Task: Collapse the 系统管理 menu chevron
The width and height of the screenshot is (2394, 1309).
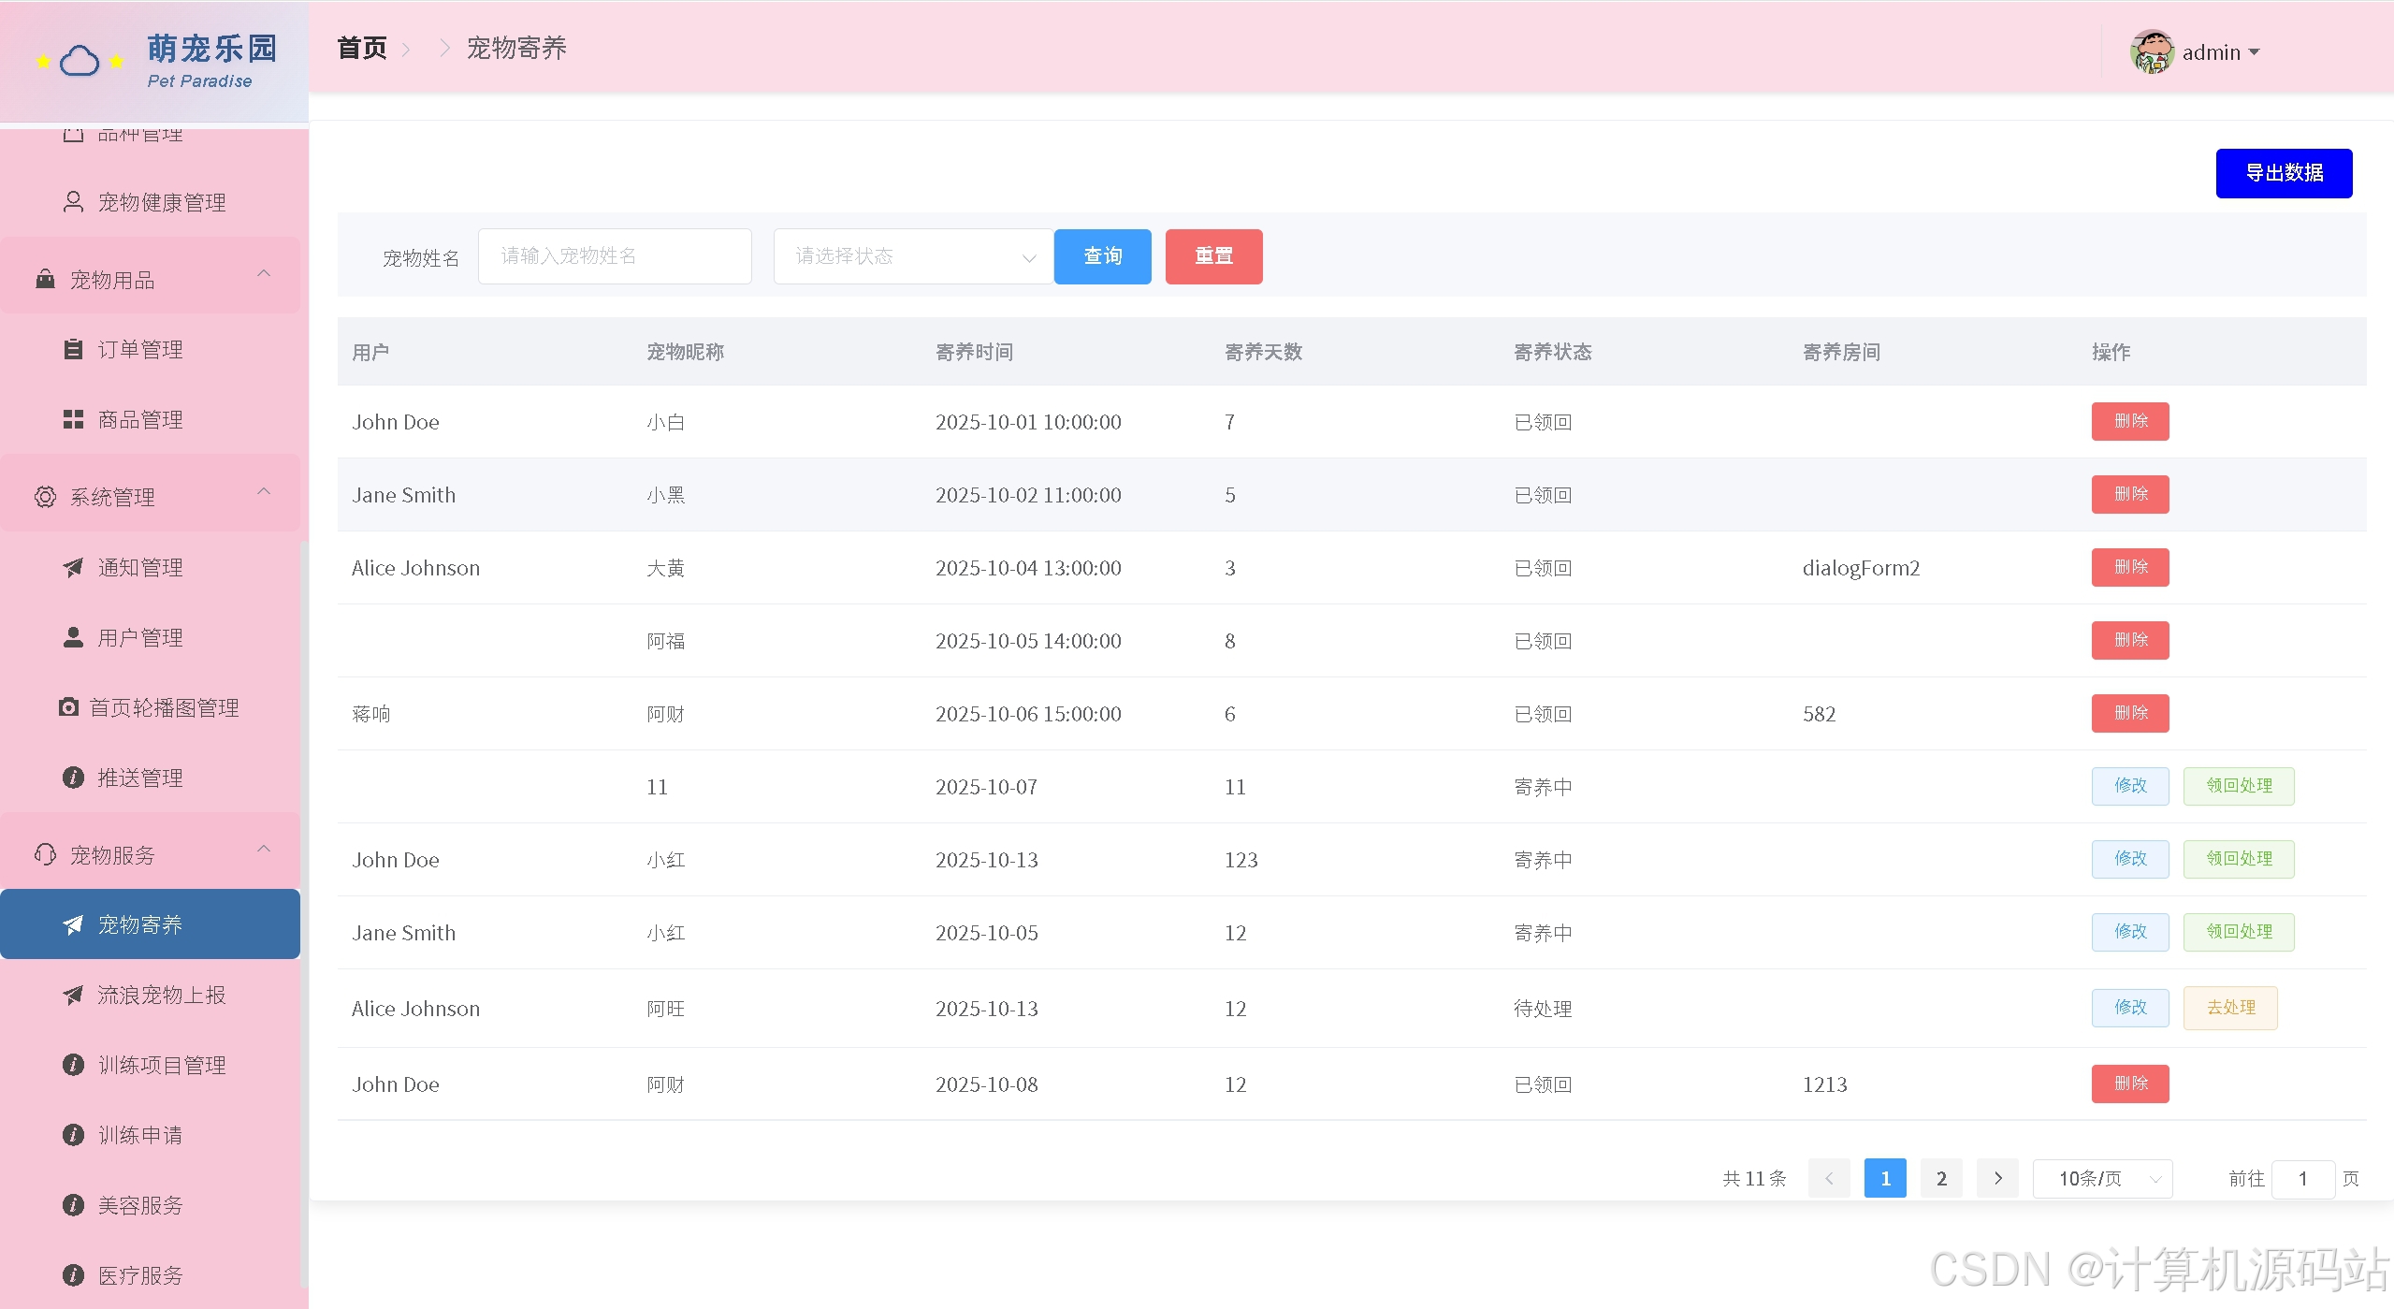Action: 264,491
